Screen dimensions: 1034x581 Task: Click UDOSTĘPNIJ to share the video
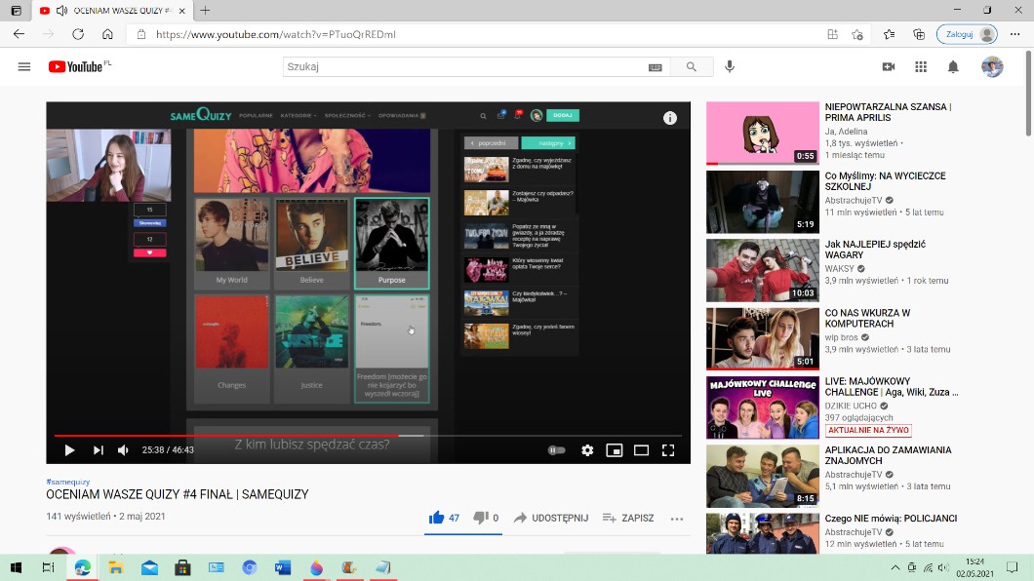pyautogui.click(x=551, y=518)
